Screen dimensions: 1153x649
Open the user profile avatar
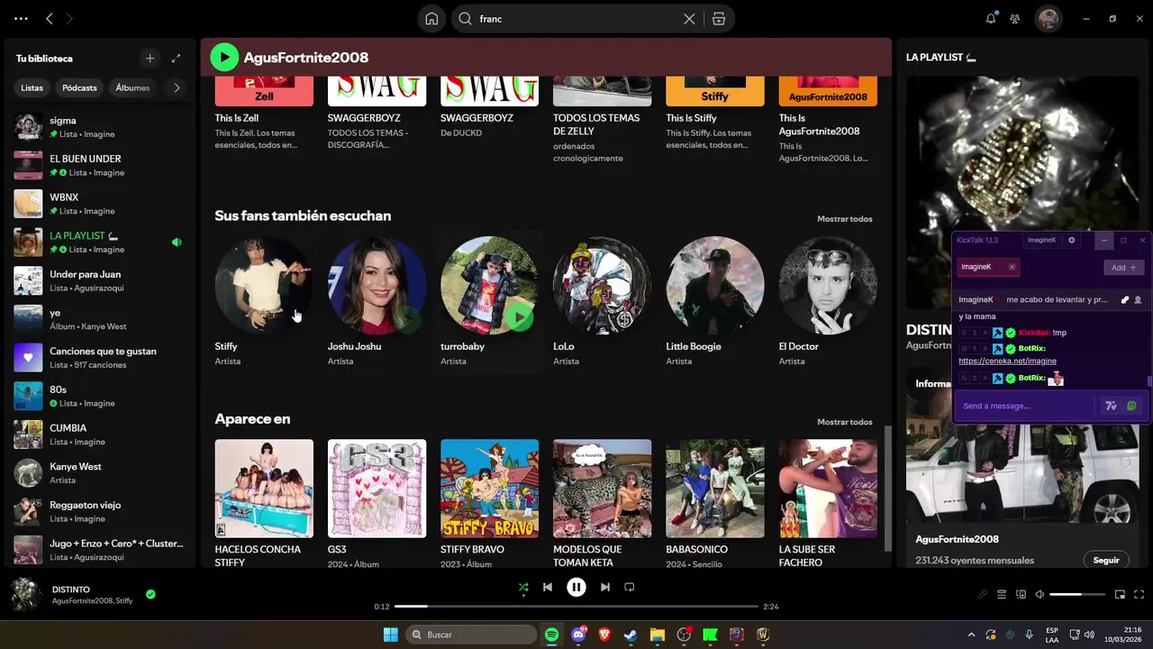pyautogui.click(x=1048, y=18)
